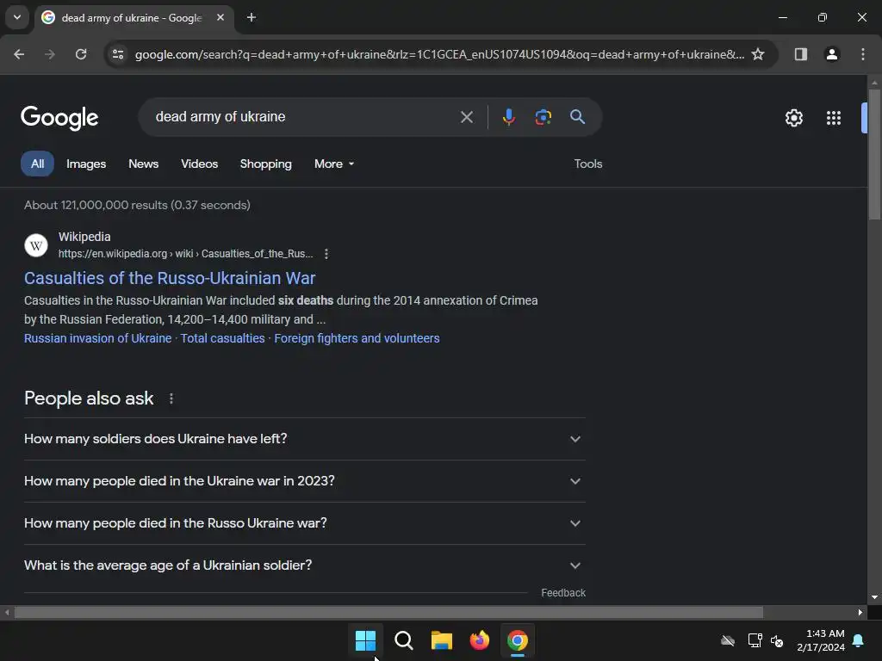Open the Chrome profile icon
The image size is (882, 661).
pos(831,54)
